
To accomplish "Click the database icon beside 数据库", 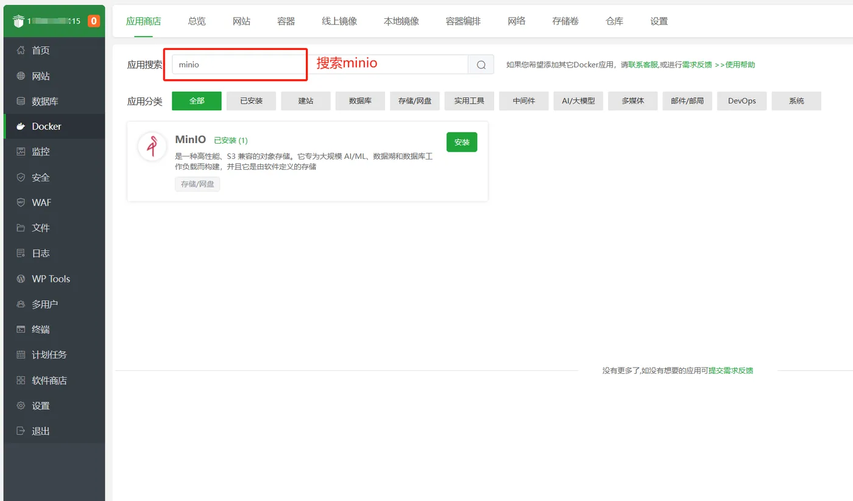I will pos(21,101).
